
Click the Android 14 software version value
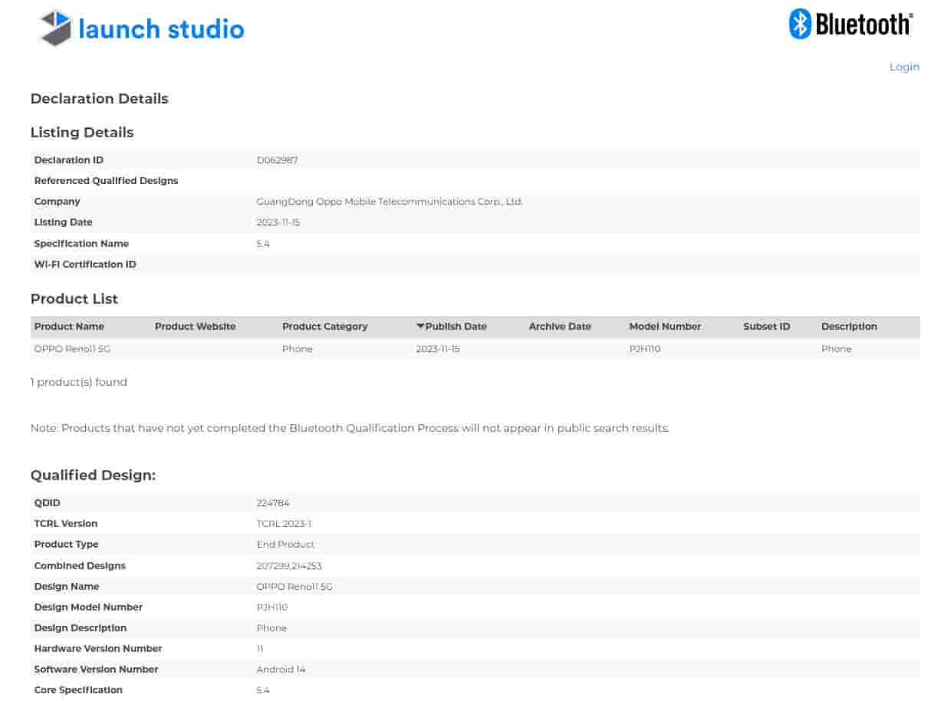(x=281, y=669)
